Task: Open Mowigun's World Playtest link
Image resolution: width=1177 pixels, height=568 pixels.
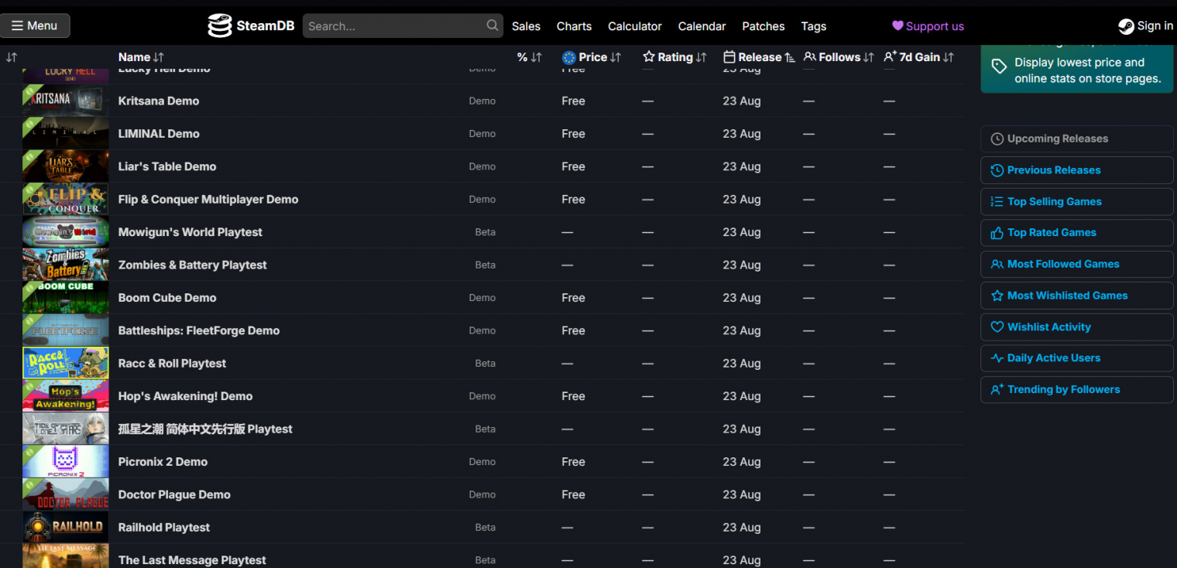Action: [190, 232]
